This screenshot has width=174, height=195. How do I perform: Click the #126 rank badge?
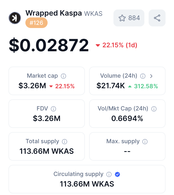point(36,23)
